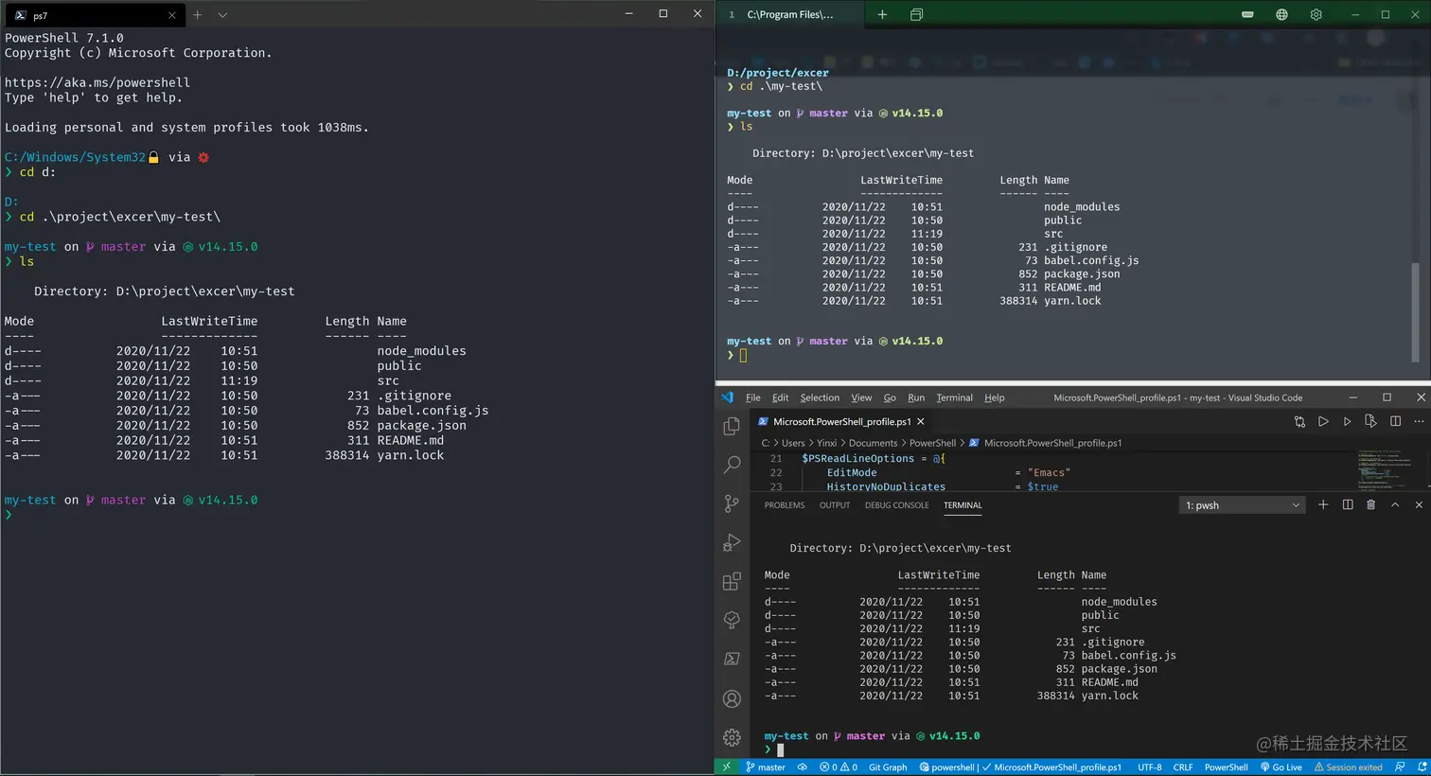The image size is (1431, 776).
Task: Open the Accounts icon in activity bar
Action: coord(732,698)
